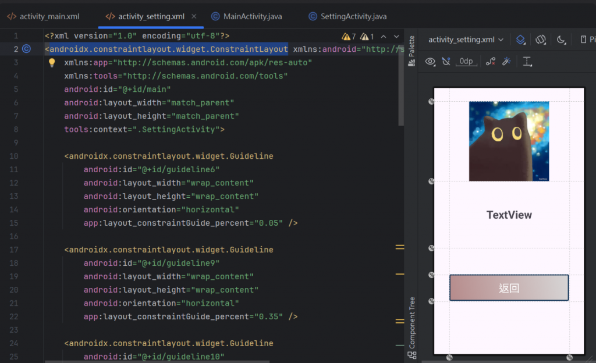Click the layout_constraintGuide_percent="0.35" attribute
Screen dimensions: 596x363
(x=183, y=316)
